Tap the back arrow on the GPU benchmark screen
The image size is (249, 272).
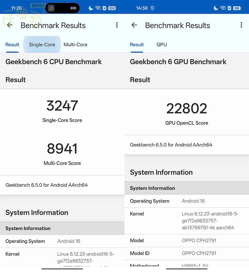pyautogui.click(x=134, y=25)
